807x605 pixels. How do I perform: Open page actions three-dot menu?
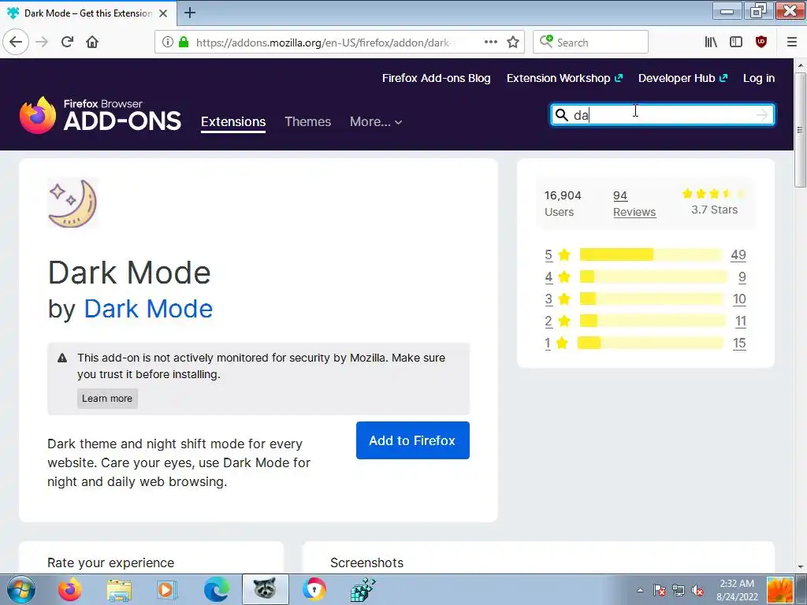491,42
